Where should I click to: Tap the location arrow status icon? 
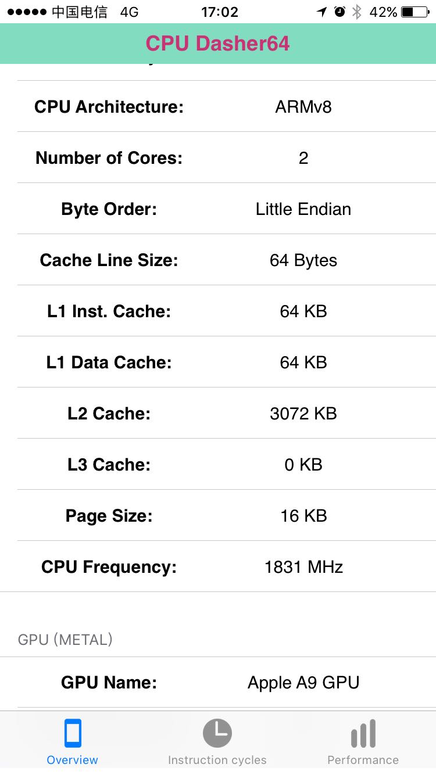tap(322, 12)
